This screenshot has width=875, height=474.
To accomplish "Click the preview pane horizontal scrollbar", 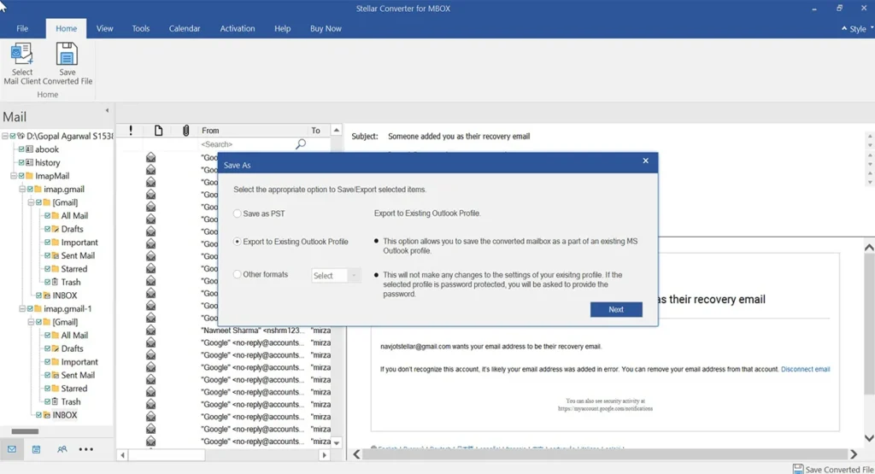I will pos(605,454).
